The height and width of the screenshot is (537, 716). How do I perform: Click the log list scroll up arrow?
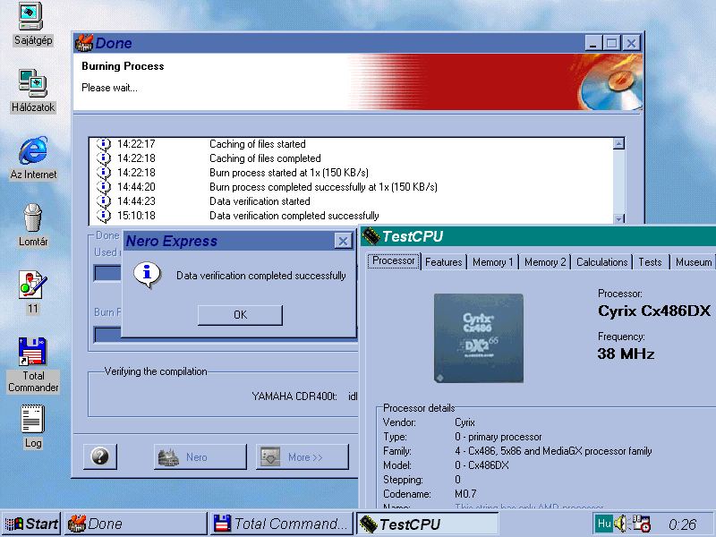tap(618, 143)
